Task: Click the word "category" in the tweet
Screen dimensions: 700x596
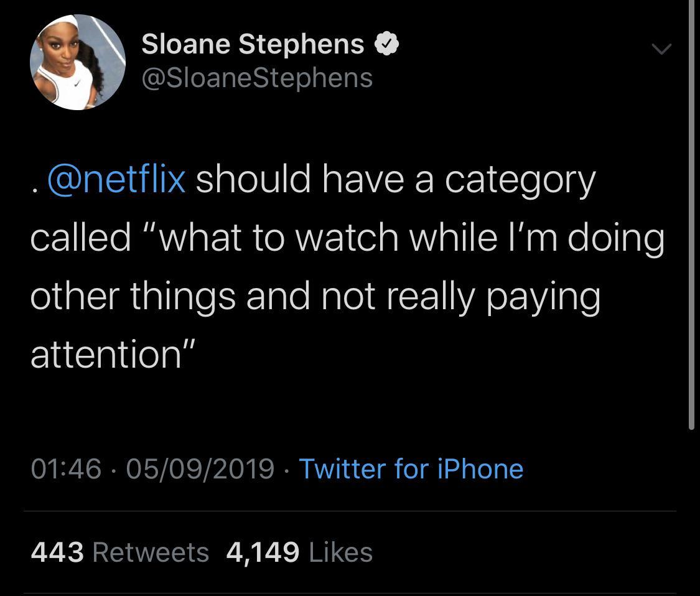Action: [520, 180]
